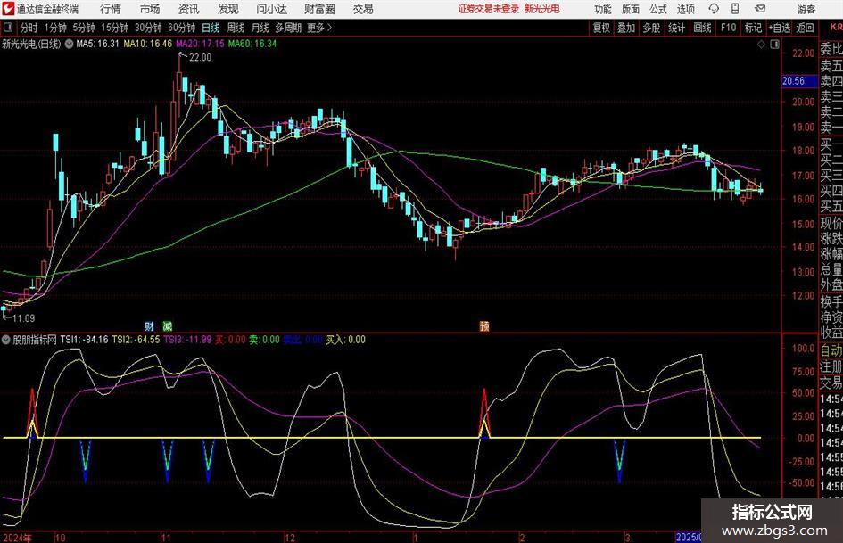The height and width of the screenshot is (543, 843).
Task: Expand the 股朋指标网 indicator dropdown arrow
Action: pyautogui.click(x=6, y=340)
